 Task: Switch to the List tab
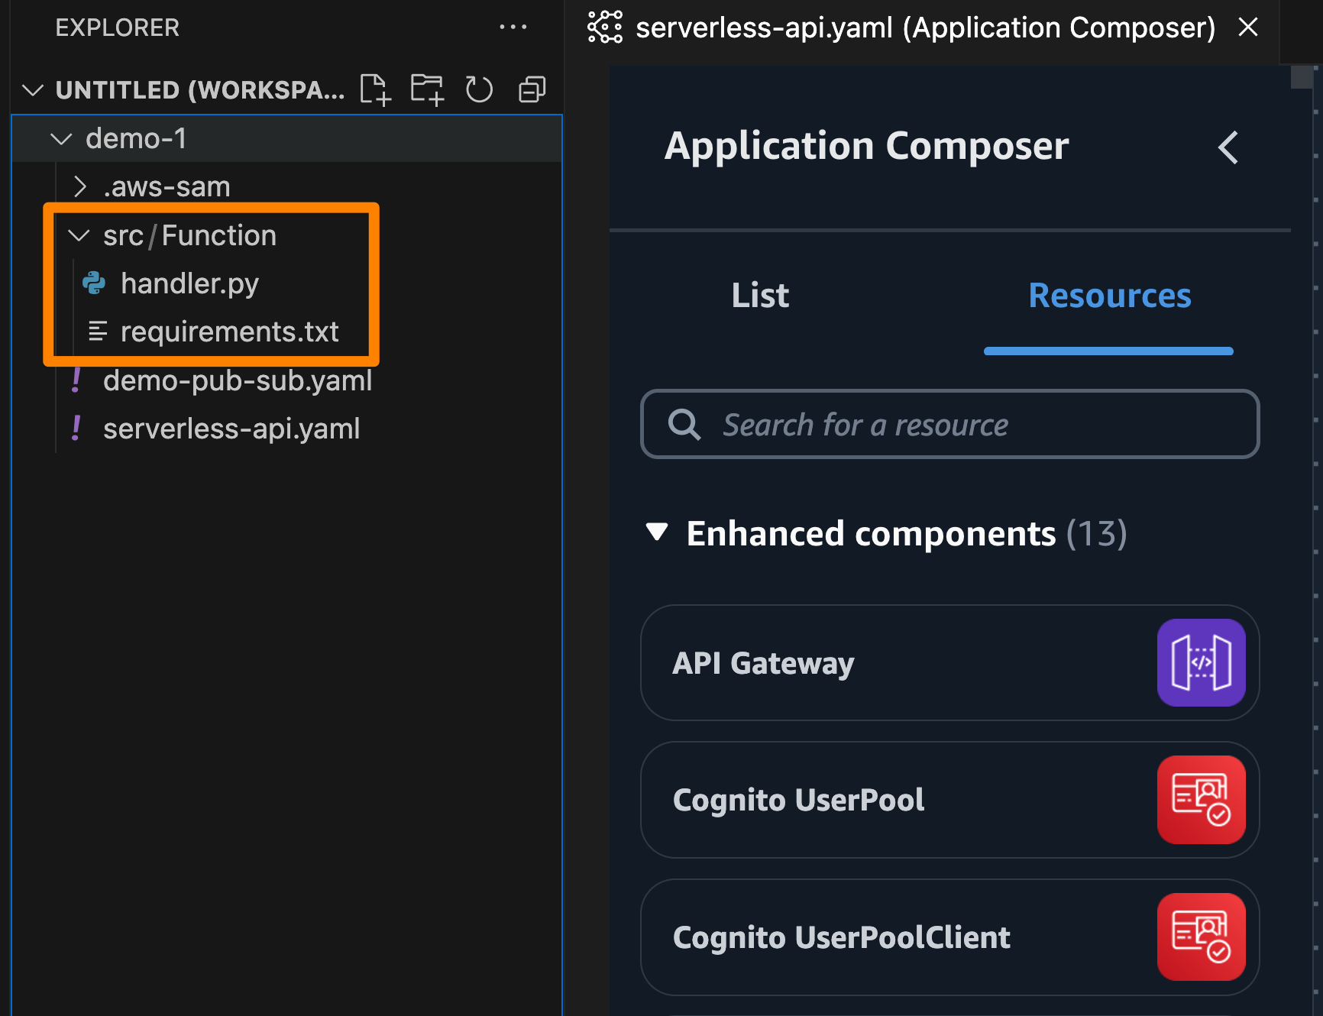coord(759,296)
